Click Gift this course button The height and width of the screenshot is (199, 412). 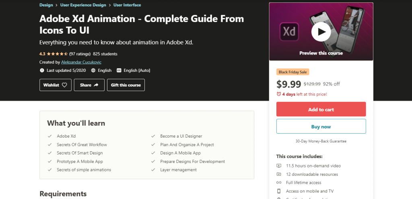[x=126, y=85]
